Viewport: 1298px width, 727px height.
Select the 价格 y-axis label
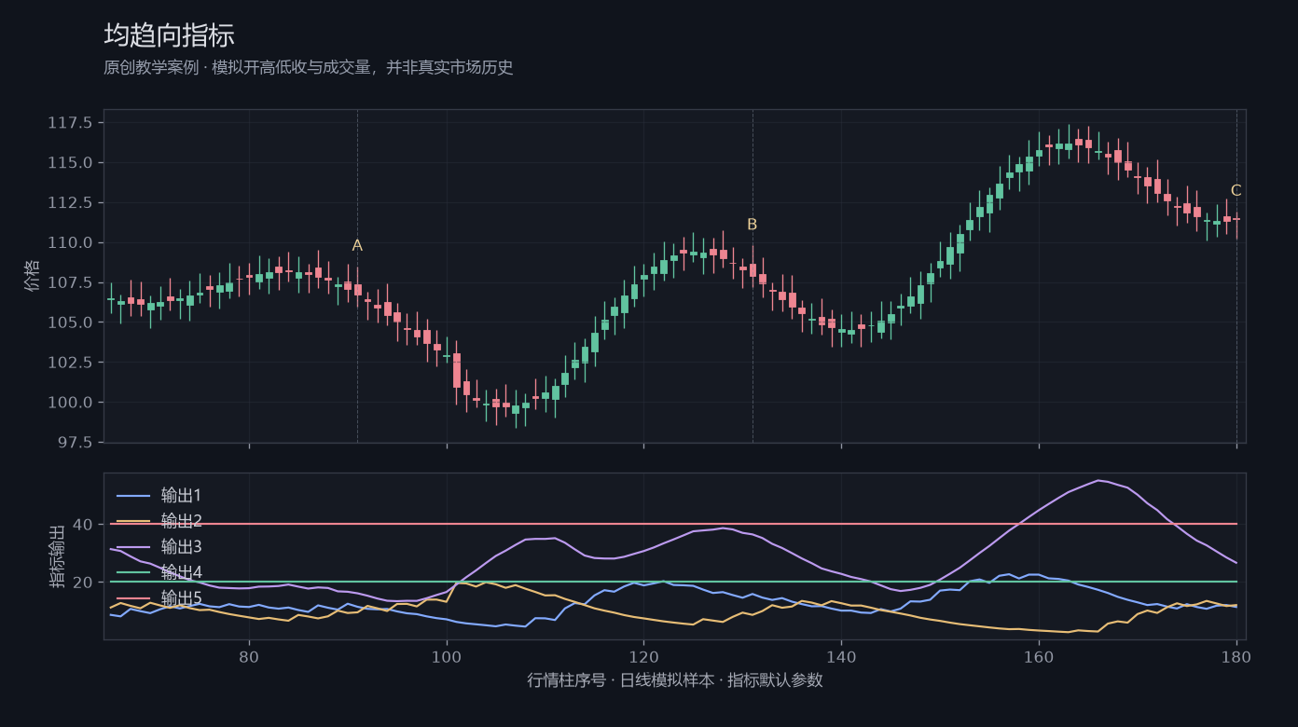click(33, 276)
